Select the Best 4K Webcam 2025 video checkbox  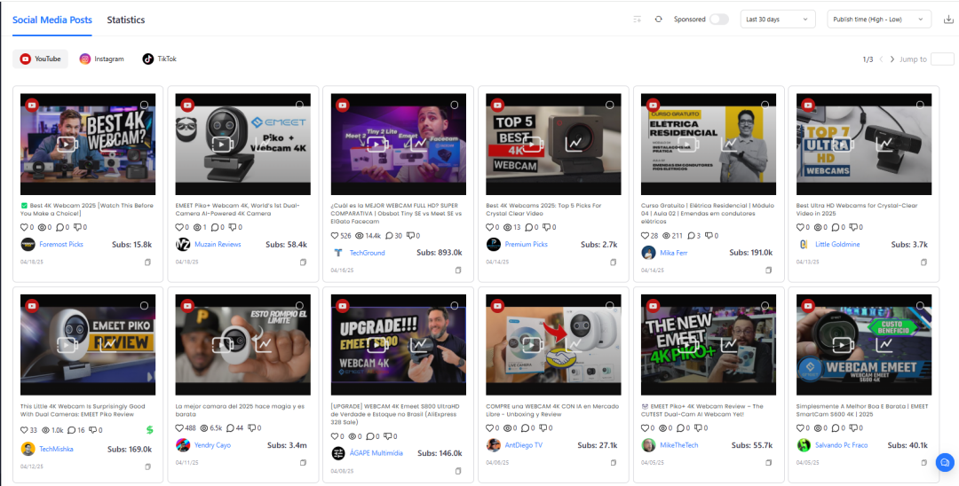tap(145, 105)
